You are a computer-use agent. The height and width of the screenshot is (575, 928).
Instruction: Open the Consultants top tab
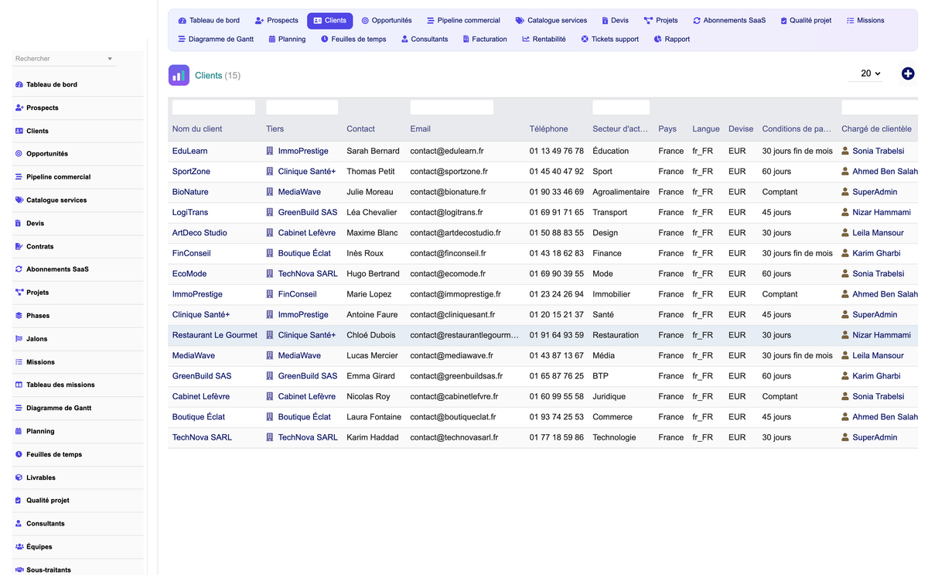click(425, 39)
